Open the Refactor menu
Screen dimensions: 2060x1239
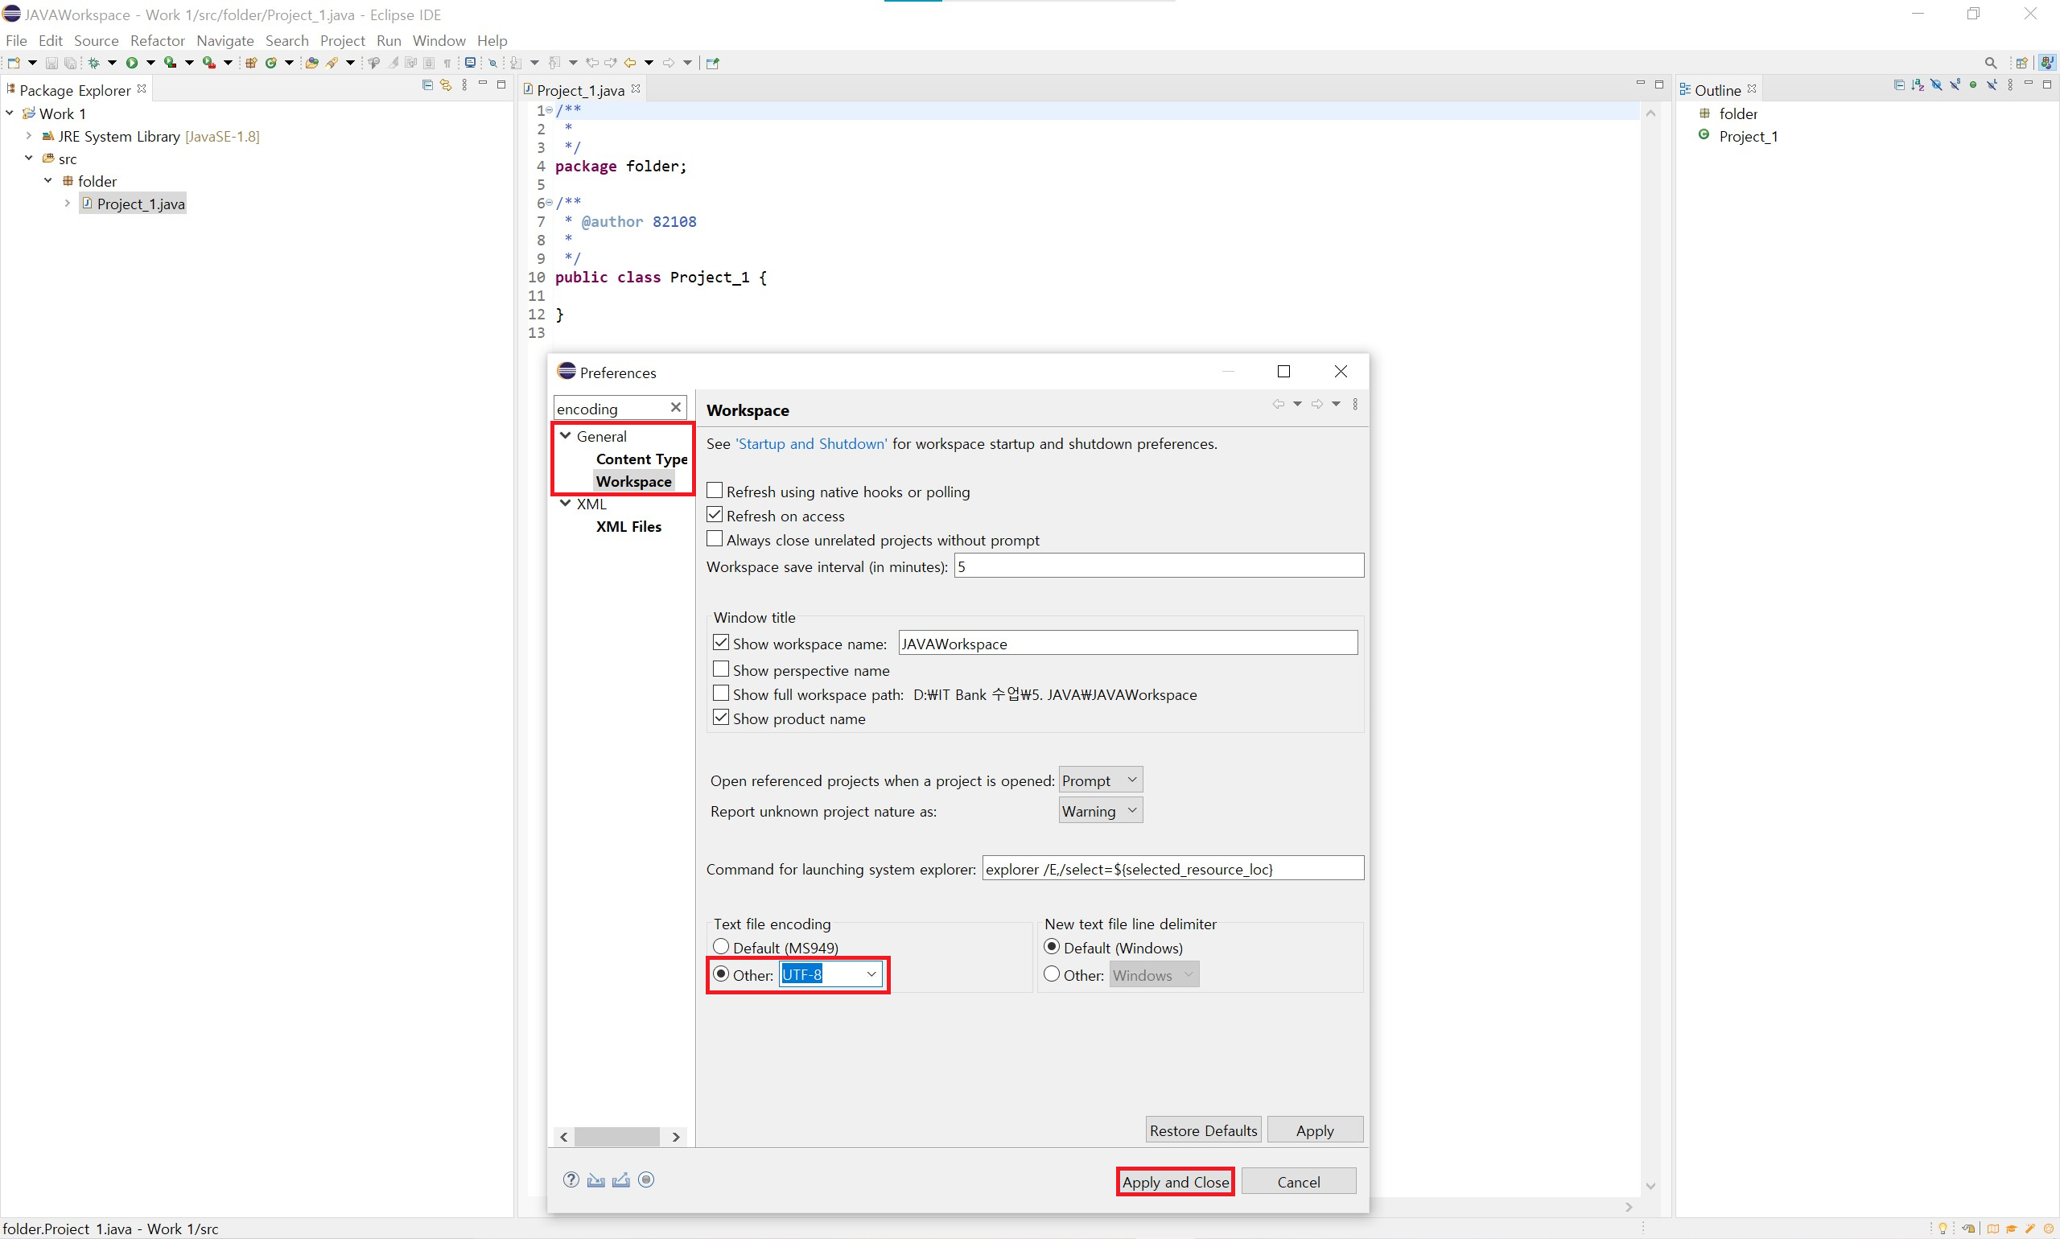[x=157, y=40]
